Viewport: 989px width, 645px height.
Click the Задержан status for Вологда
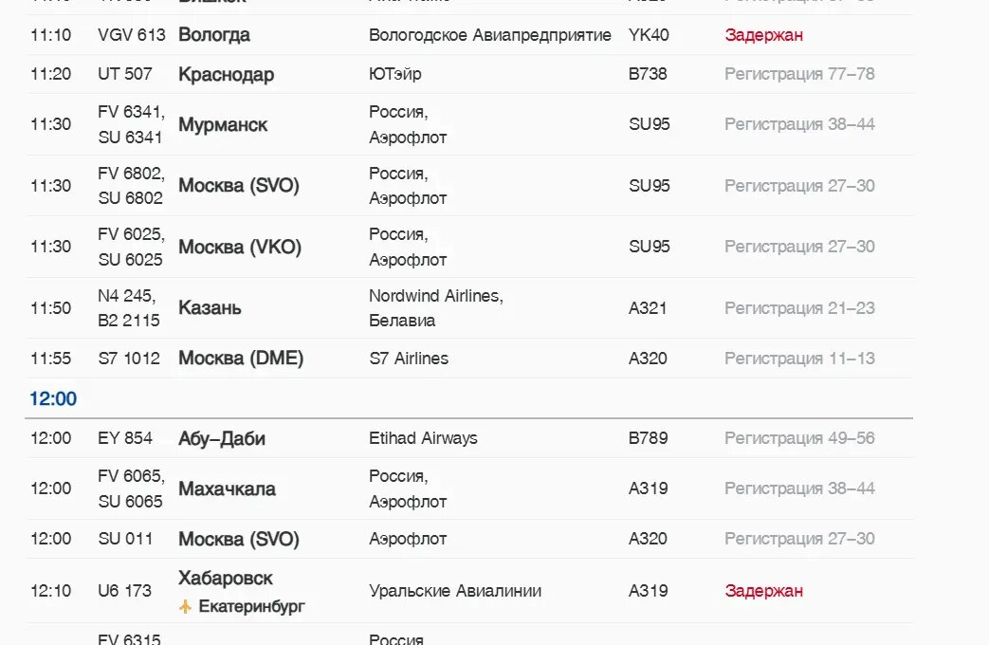coord(763,35)
